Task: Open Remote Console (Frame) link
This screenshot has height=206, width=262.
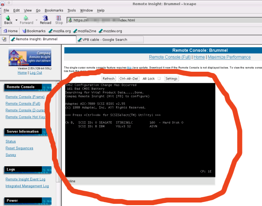Action: (x=25, y=97)
